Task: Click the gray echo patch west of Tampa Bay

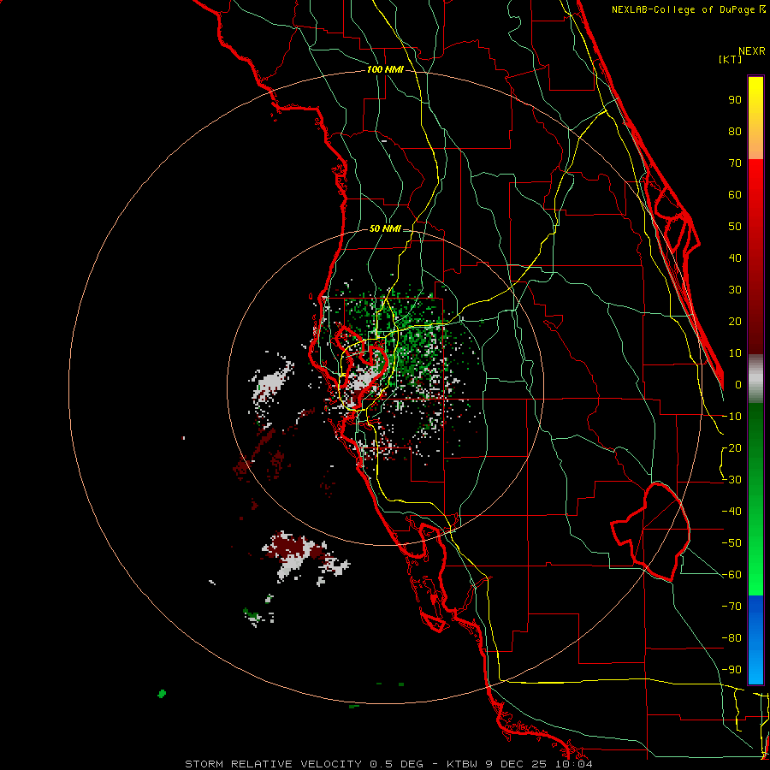Action: coord(271,383)
